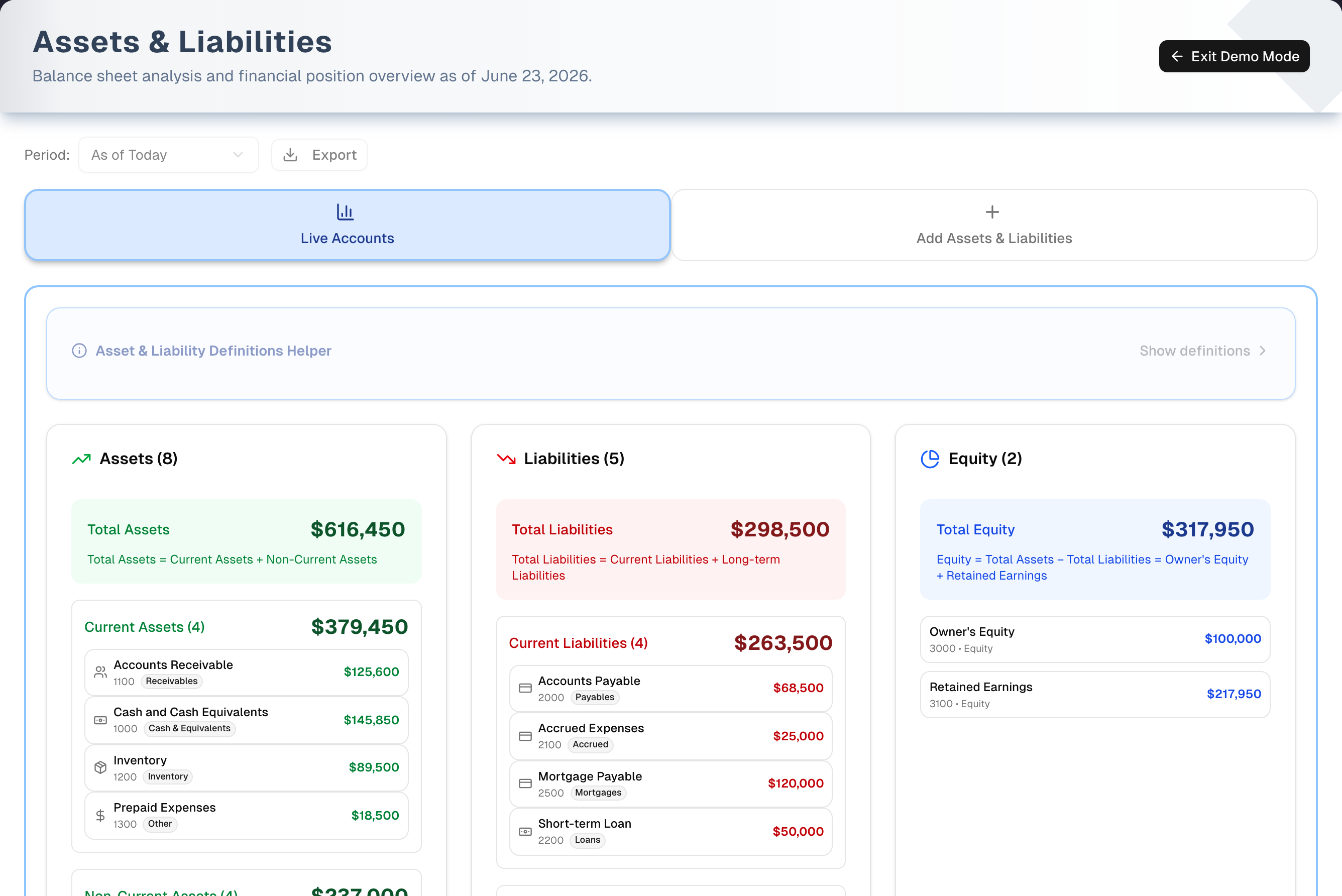Expand Show definitions in the helper panel
The image size is (1342, 896).
point(1202,351)
